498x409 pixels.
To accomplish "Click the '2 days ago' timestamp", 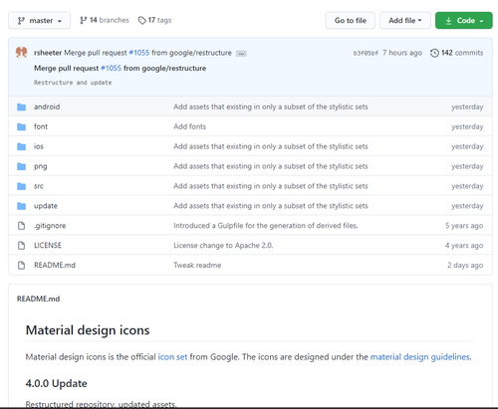I will [465, 265].
